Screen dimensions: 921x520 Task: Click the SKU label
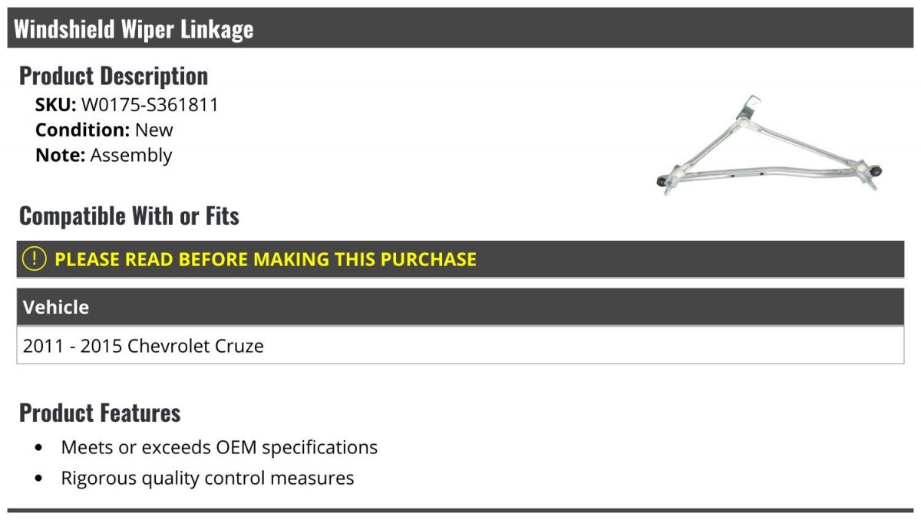point(56,105)
